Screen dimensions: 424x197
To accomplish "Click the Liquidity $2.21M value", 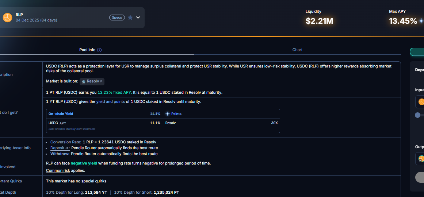I will pyautogui.click(x=319, y=21).
